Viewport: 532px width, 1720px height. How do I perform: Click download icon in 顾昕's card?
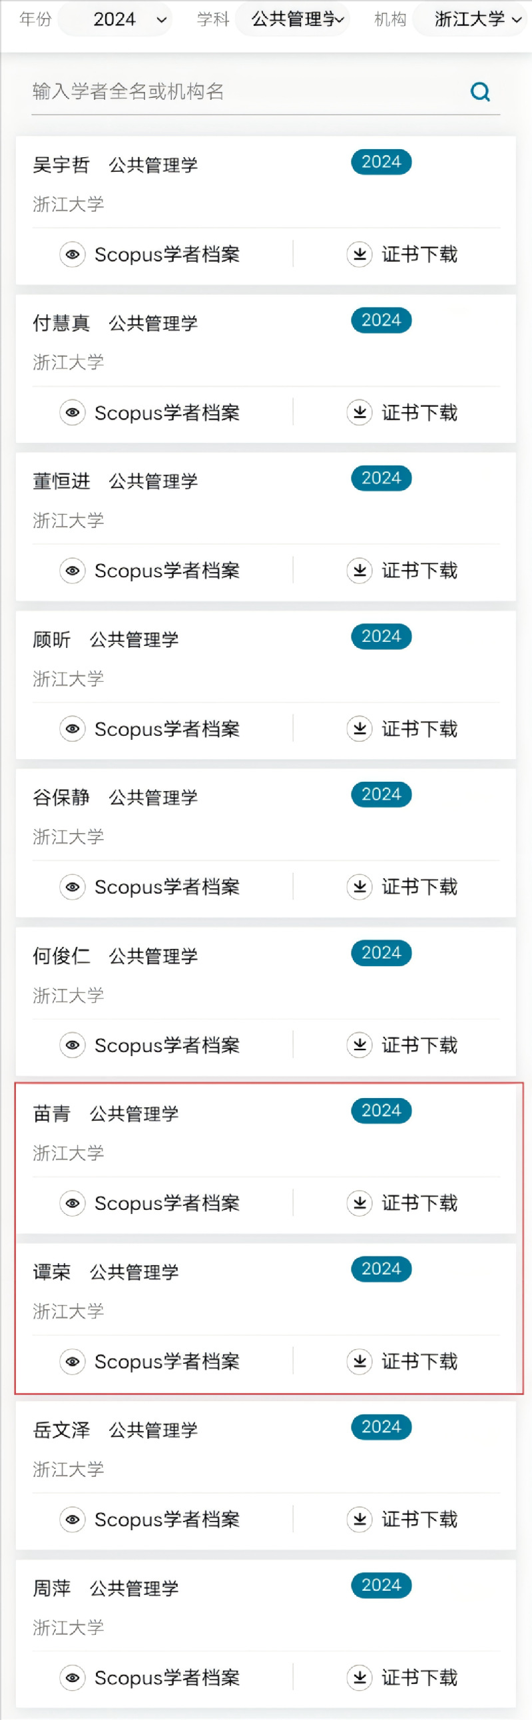click(x=359, y=728)
